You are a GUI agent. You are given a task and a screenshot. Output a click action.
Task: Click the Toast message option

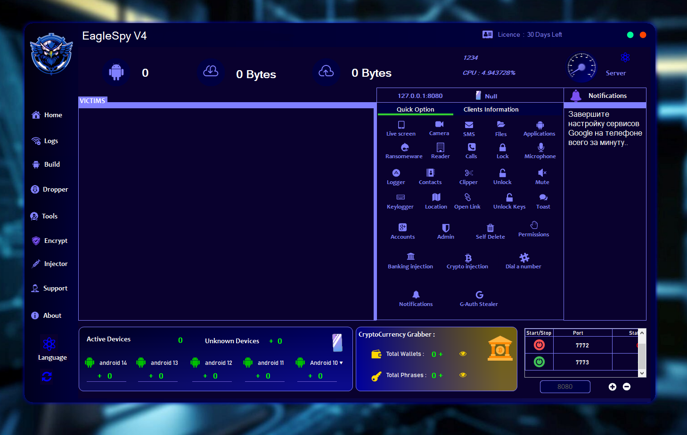tap(543, 201)
